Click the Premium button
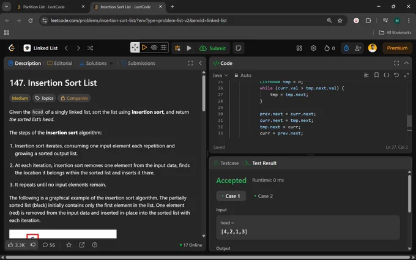 point(397,48)
